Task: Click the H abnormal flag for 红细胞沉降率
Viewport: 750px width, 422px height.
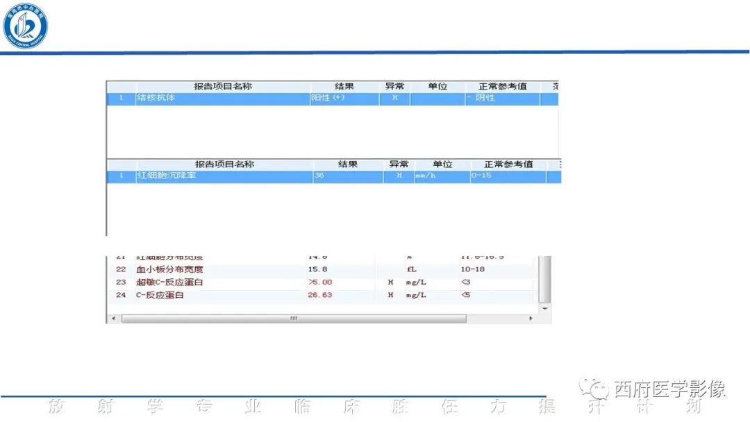Action: coord(399,176)
